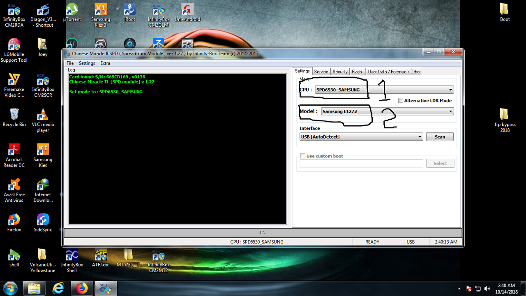Open the Windows Start menu
The image size is (526, 296).
click(x=10, y=288)
